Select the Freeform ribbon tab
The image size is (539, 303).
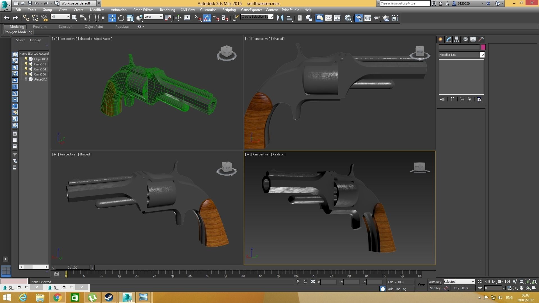40,27
